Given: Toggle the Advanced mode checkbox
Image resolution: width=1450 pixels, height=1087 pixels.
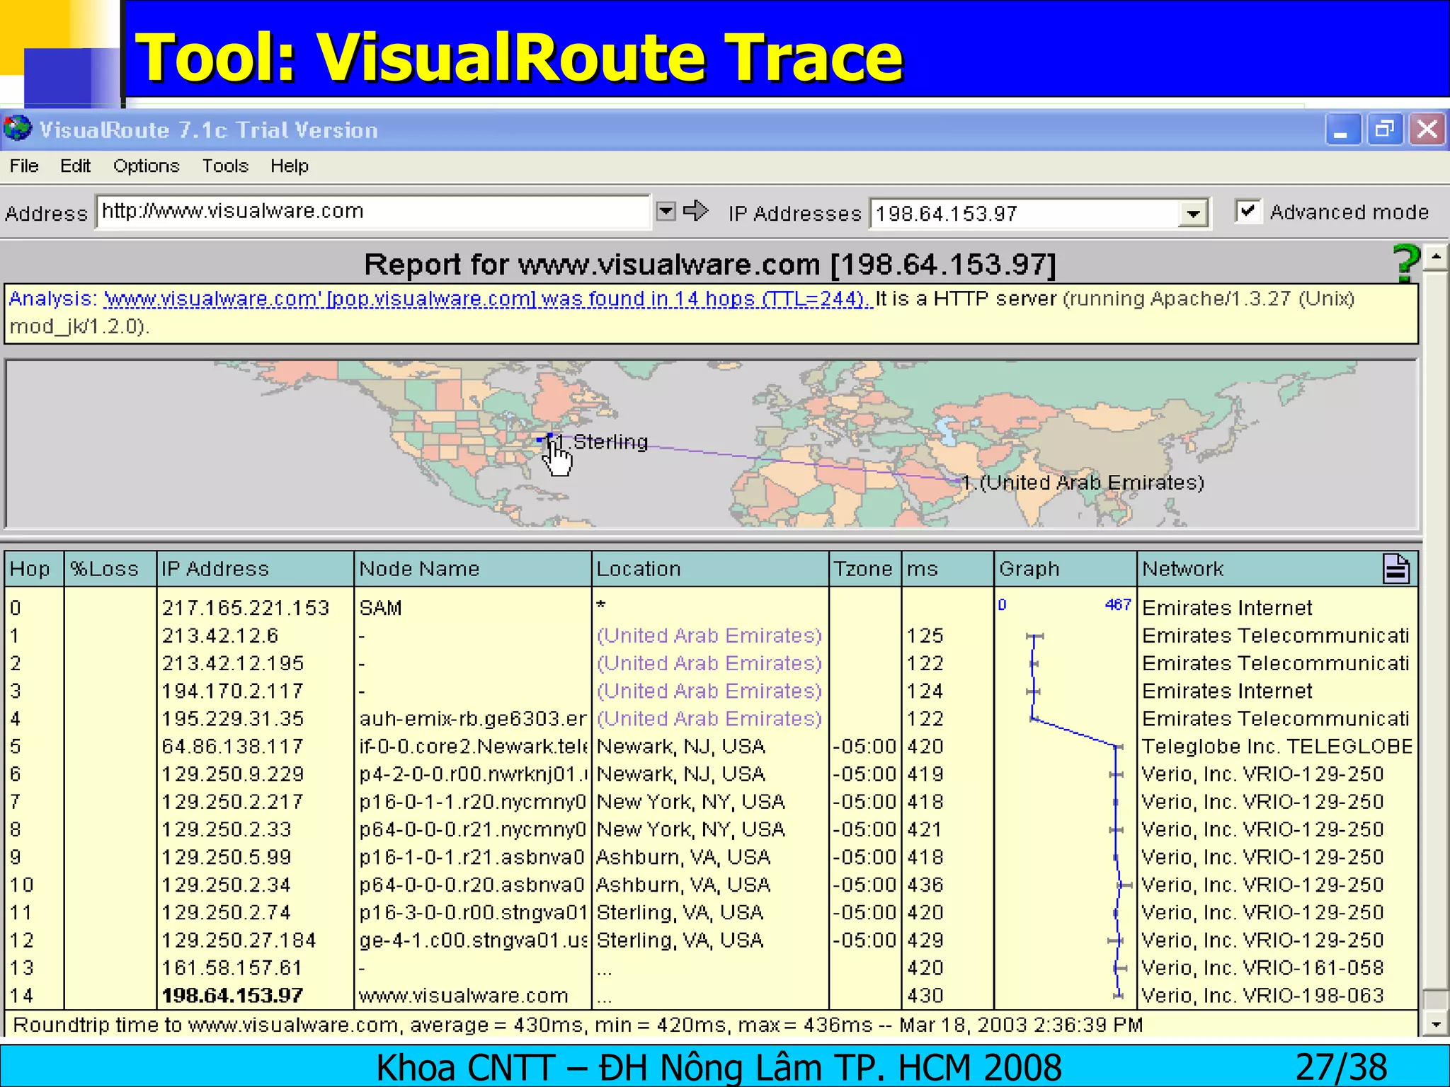Looking at the screenshot, I should tap(1248, 211).
